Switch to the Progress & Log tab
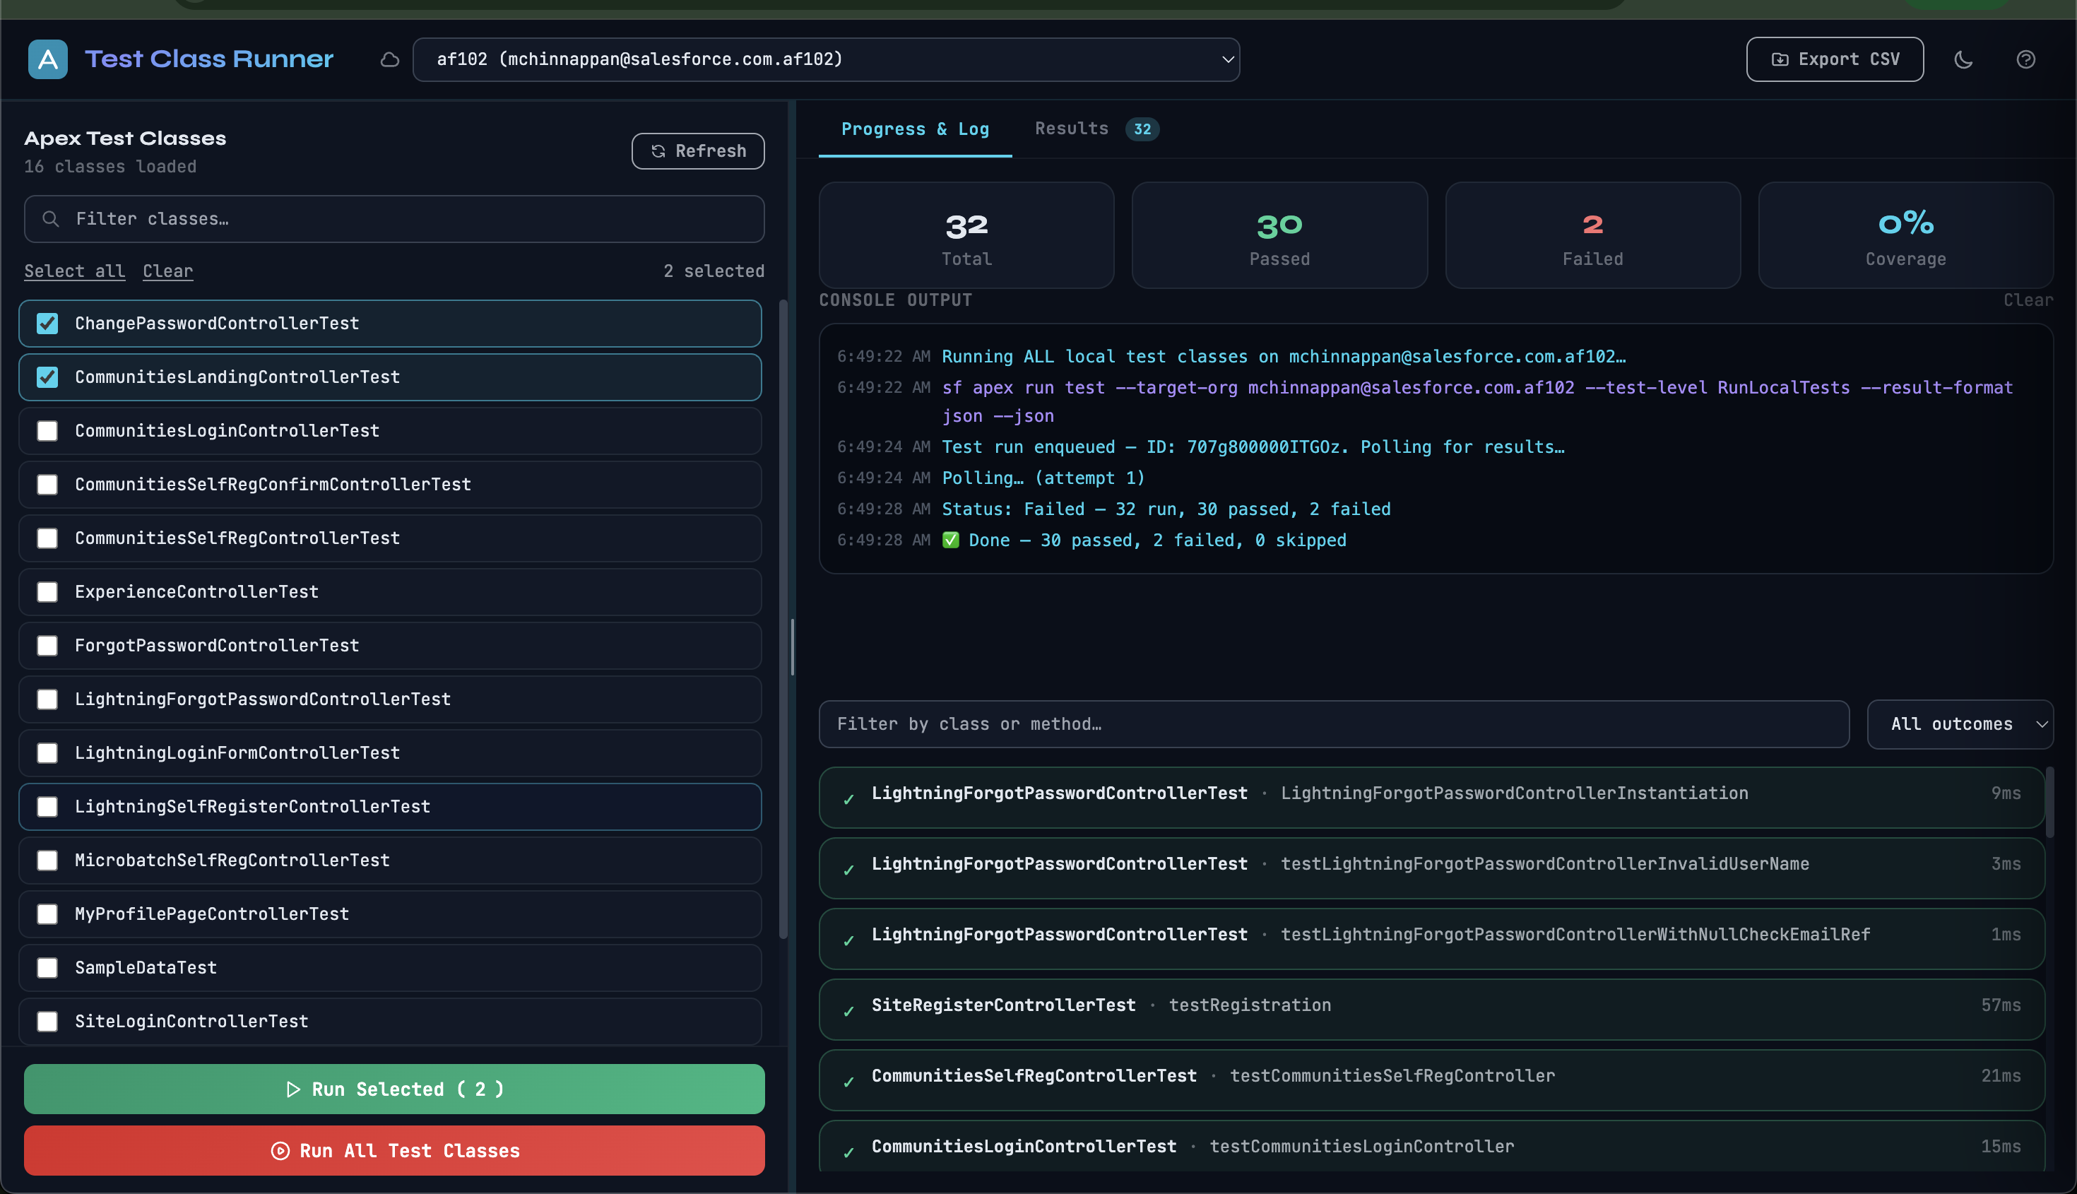This screenshot has width=2077, height=1194. tap(915, 129)
